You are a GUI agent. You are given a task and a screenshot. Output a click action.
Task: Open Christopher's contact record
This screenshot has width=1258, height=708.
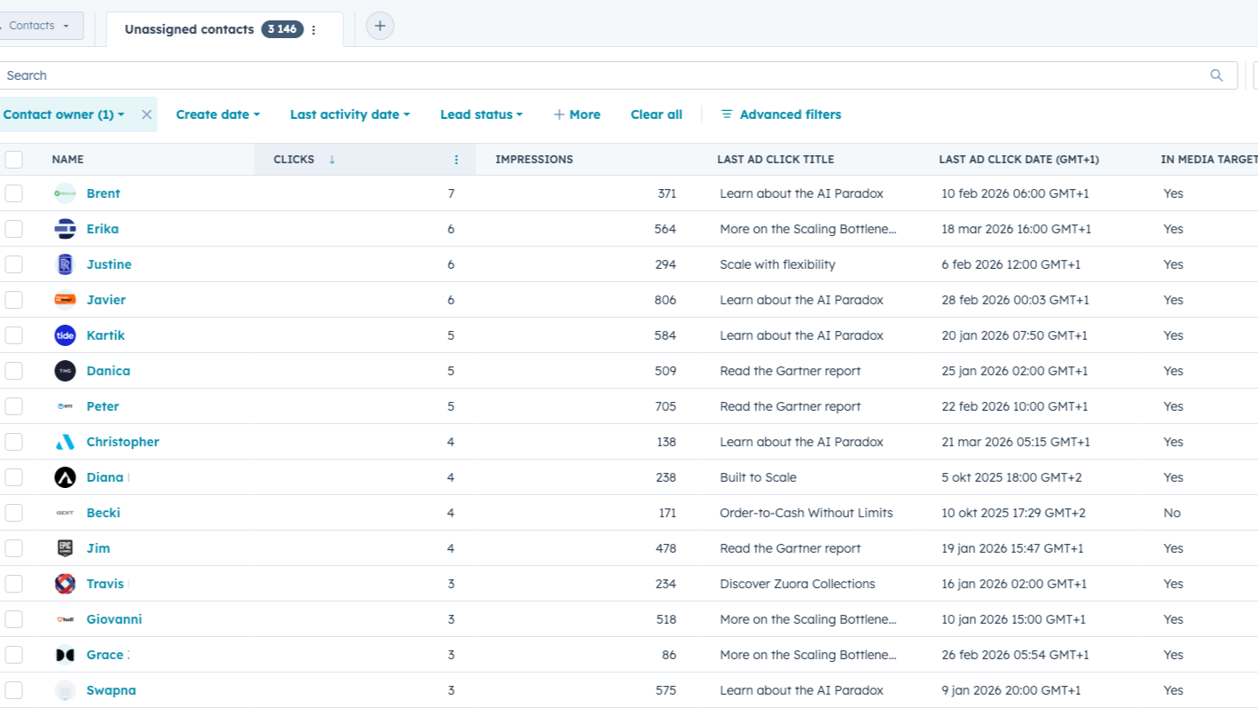122,442
